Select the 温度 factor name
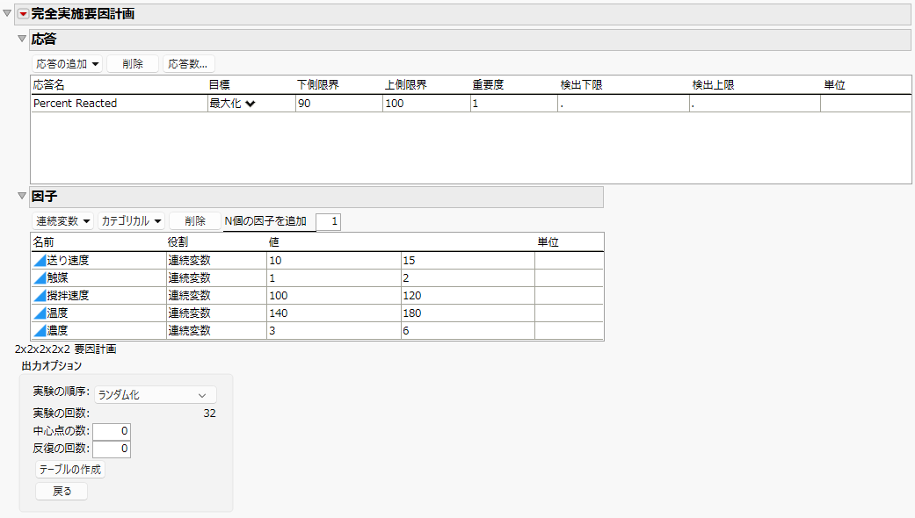915x518 pixels. [57, 313]
